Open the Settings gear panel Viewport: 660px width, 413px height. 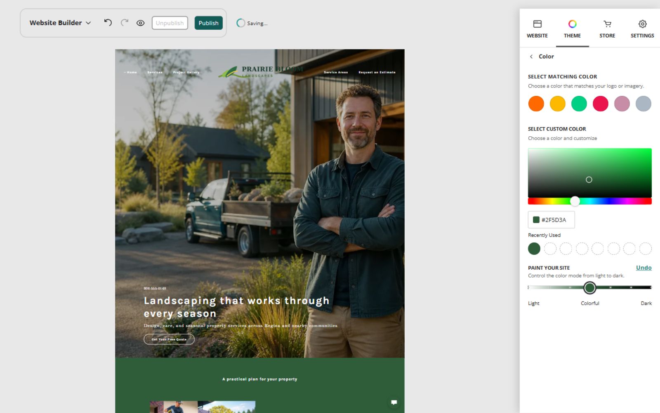pos(642,29)
